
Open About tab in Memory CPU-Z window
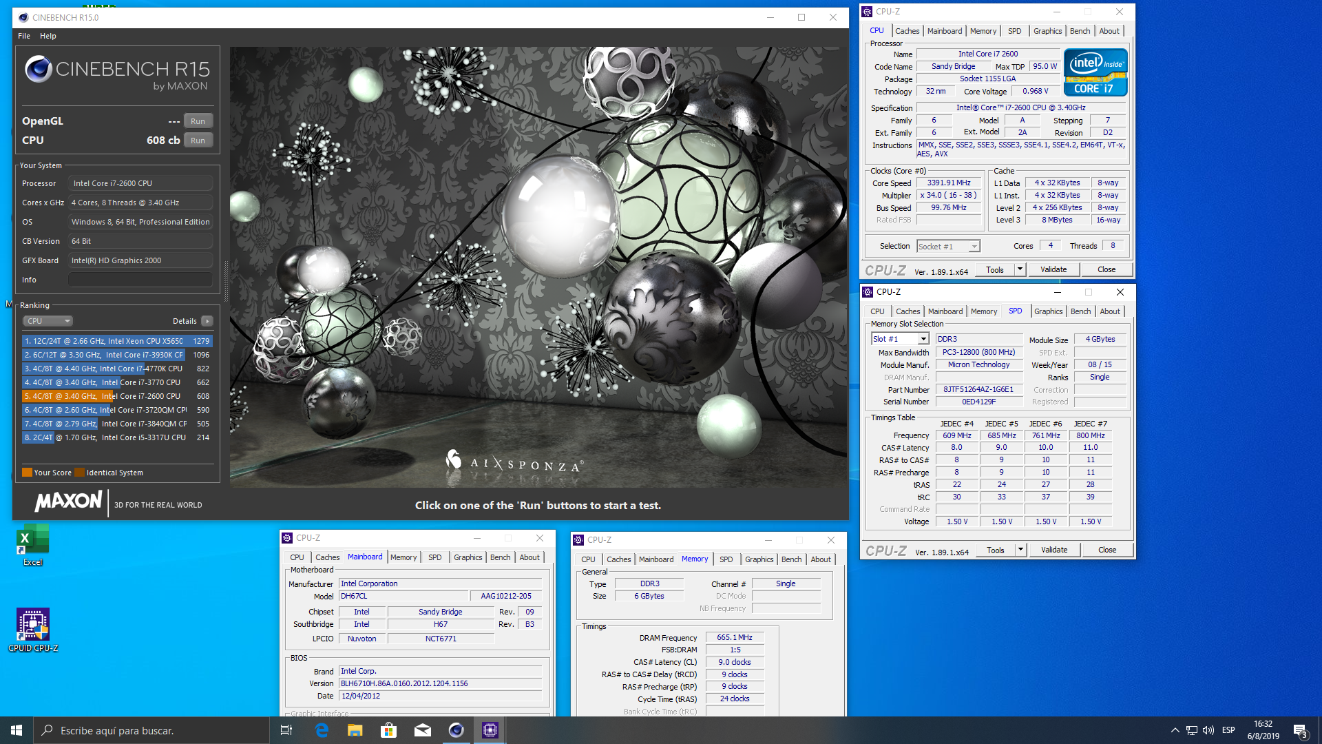pyautogui.click(x=820, y=559)
